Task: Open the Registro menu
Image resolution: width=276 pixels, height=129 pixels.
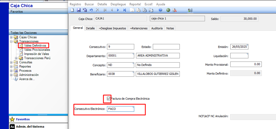Action: coord(75,4)
